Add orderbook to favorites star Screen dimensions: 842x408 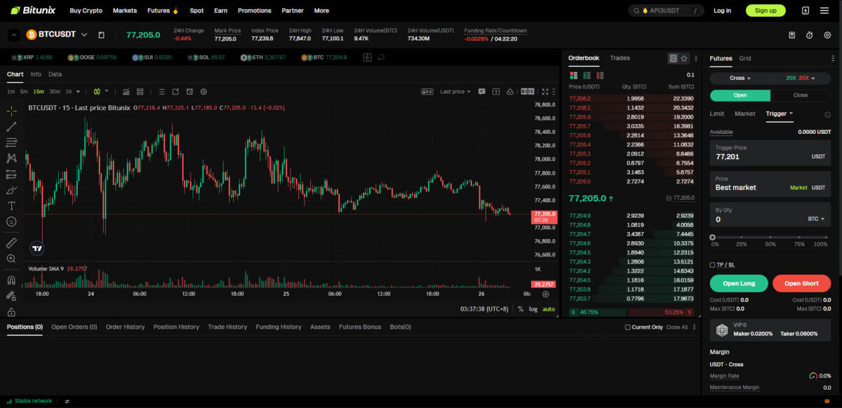pos(684,58)
